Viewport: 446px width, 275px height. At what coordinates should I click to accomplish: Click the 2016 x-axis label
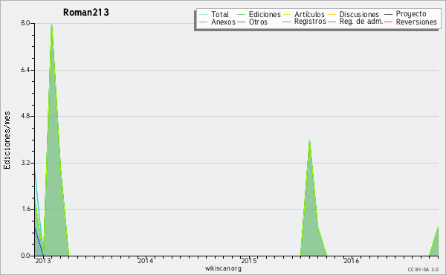click(352, 261)
